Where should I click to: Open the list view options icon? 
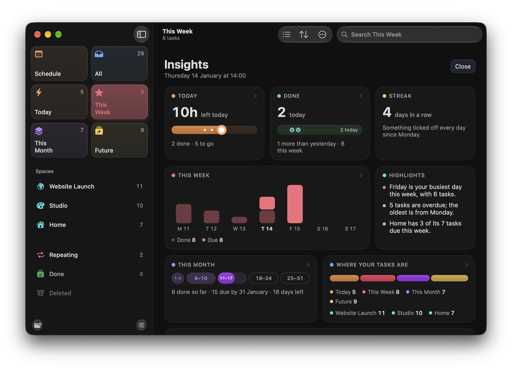tap(287, 35)
